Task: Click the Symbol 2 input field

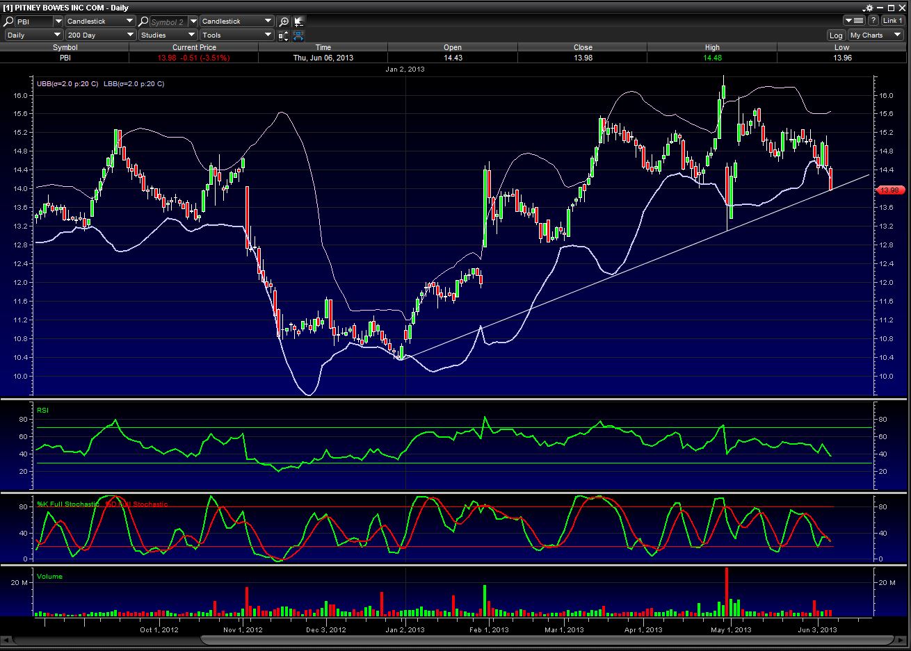Action: (x=168, y=22)
